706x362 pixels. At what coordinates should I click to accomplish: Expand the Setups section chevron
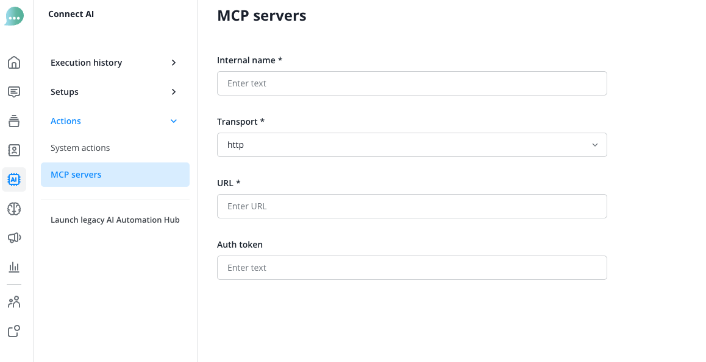(174, 92)
